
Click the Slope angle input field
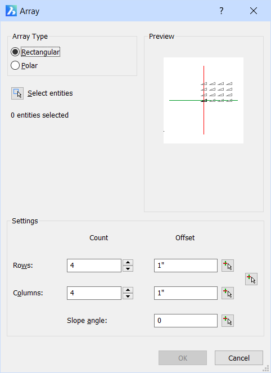click(186, 321)
